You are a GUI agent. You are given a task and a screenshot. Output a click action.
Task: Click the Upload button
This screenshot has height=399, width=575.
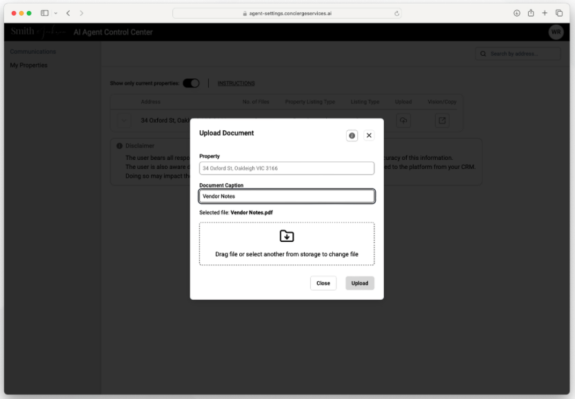click(359, 283)
